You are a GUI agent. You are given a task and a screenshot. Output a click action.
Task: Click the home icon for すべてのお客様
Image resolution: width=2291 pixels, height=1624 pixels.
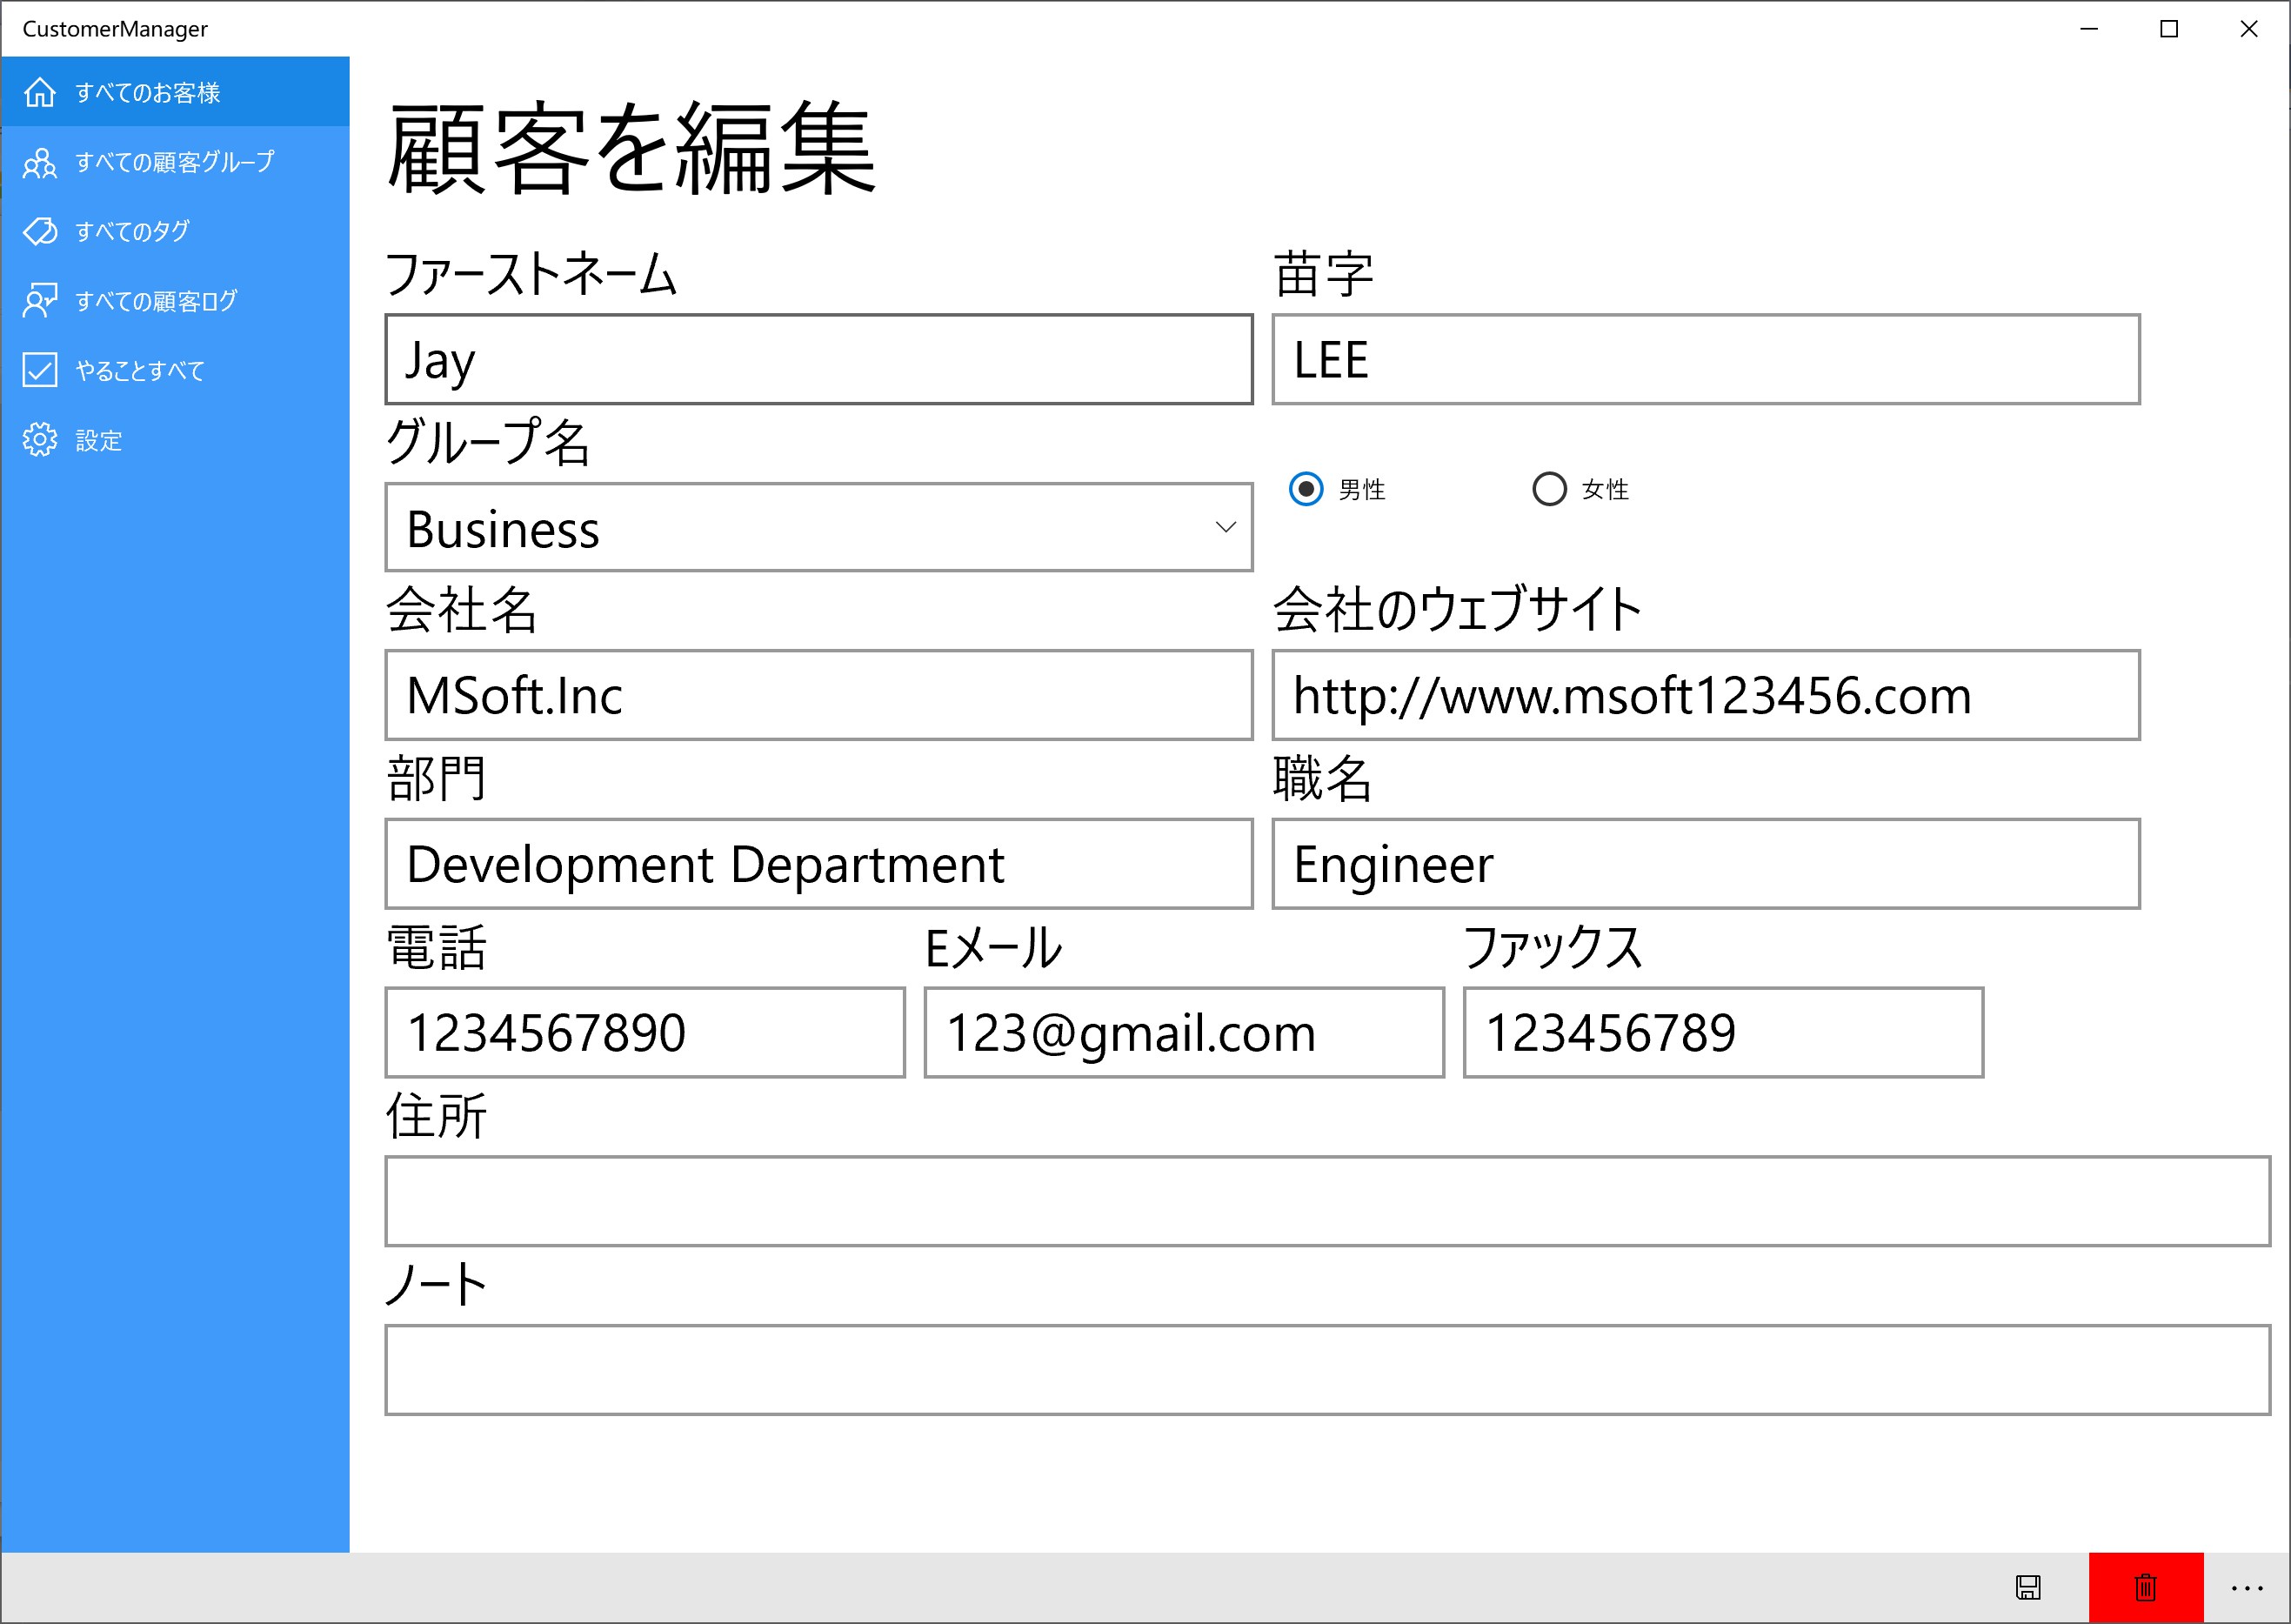[x=40, y=92]
